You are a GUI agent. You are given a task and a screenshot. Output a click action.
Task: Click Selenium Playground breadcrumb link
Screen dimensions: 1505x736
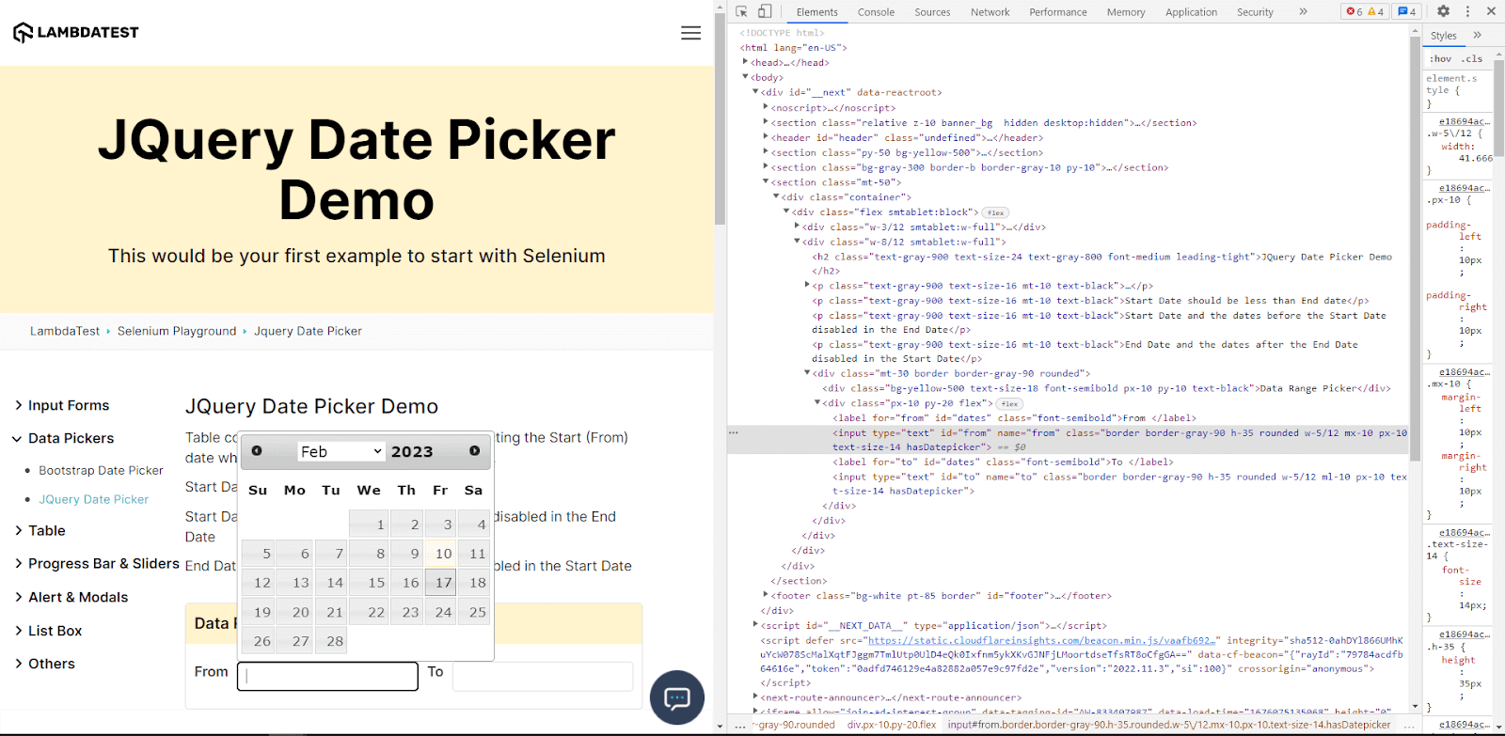(177, 331)
